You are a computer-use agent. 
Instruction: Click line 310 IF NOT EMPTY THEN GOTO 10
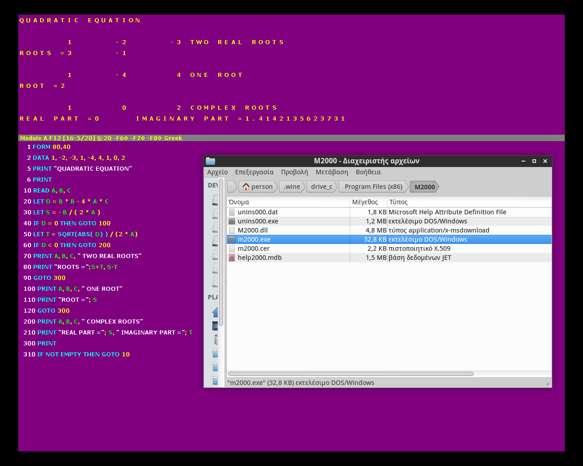(x=77, y=355)
